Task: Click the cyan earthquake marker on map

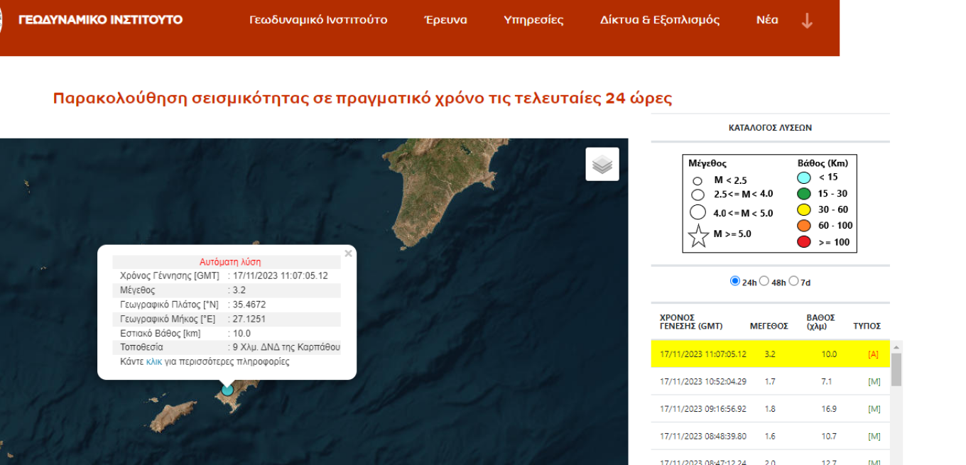Action: pos(227,389)
